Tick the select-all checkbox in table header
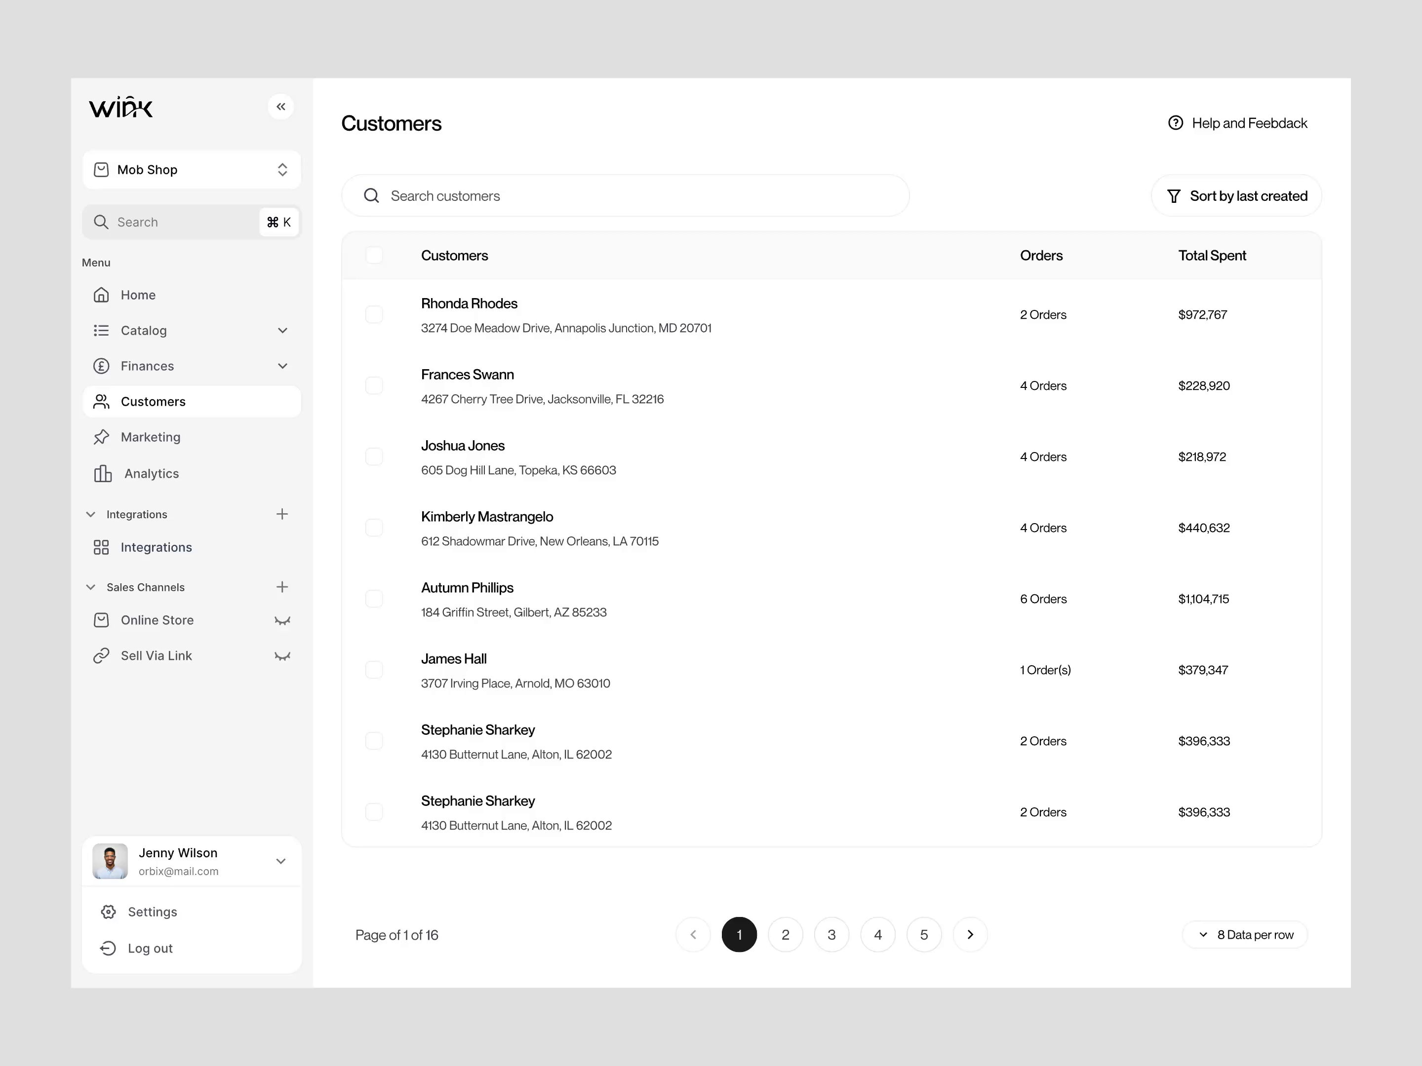 pyautogui.click(x=374, y=255)
